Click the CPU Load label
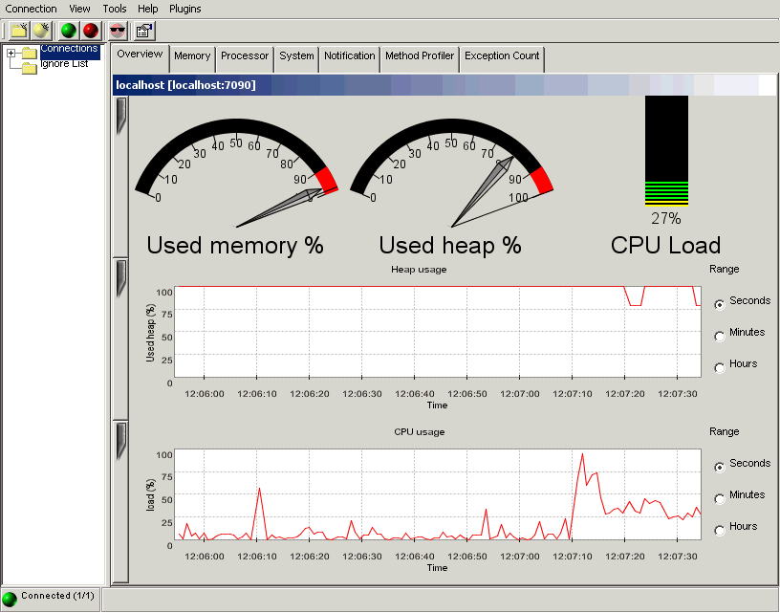This screenshot has width=780, height=613. (x=665, y=246)
